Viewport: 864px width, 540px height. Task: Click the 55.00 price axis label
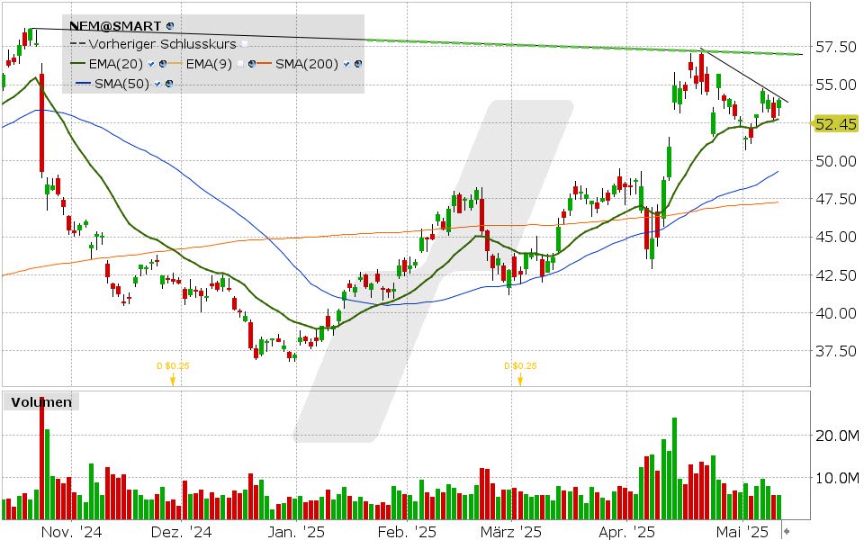tap(836, 85)
